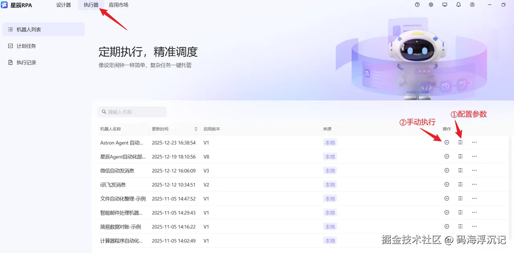514x253 pixels.
Task: Click timestamp 2025-11-05 14:29:43
Action: click(x=173, y=213)
